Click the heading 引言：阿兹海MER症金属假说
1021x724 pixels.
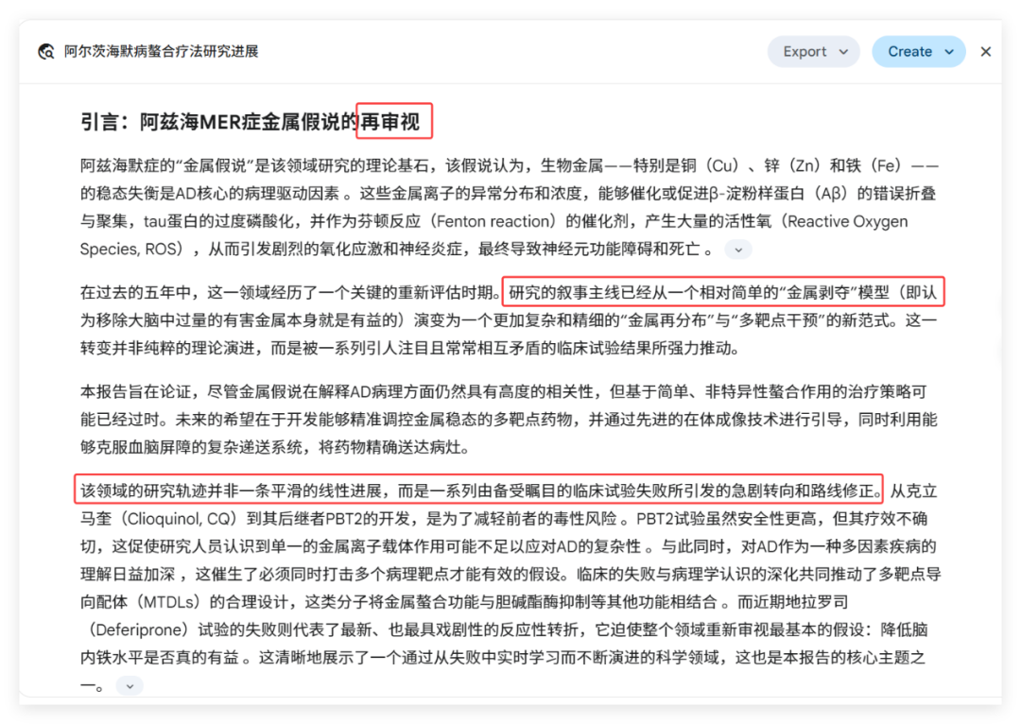click(219, 122)
